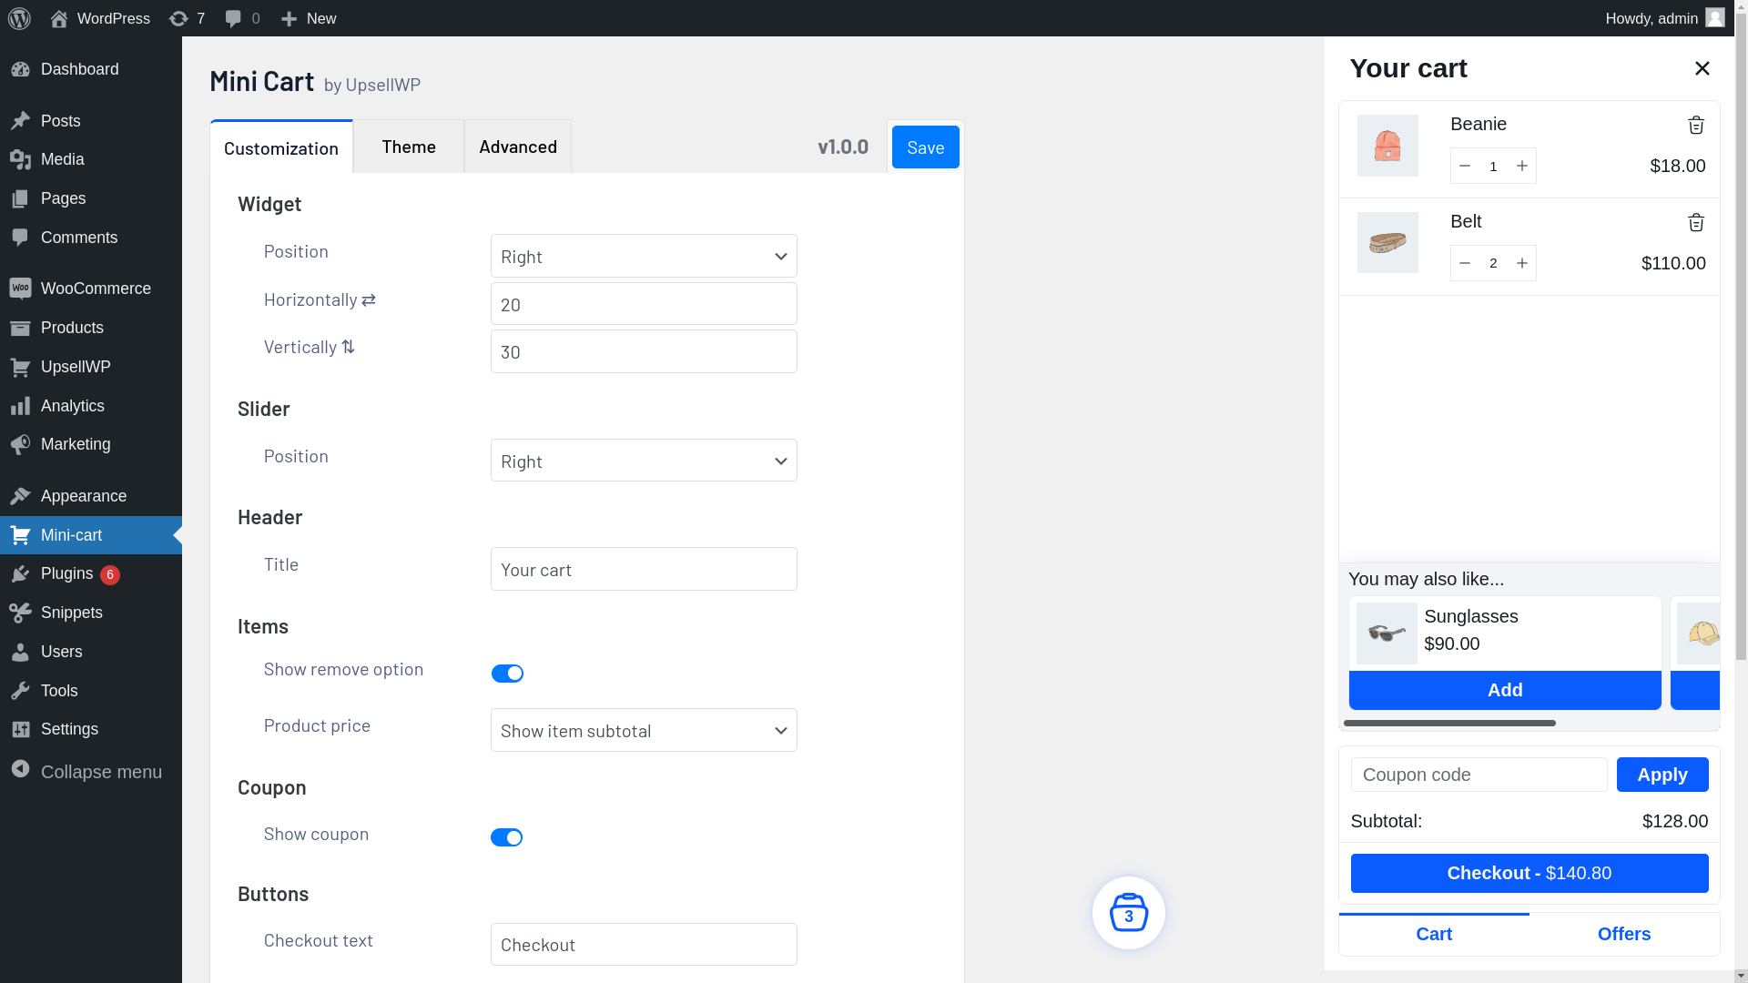Focus the Header Title field
Viewport: 1748px width, 983px height.
click(x=644, y=569)
